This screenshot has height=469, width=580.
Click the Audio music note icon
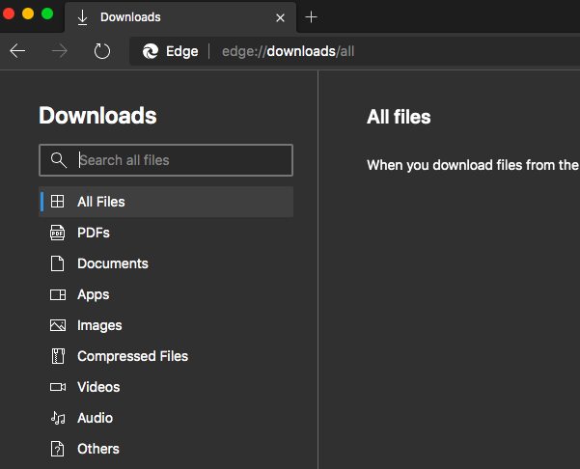pyautogui.click(x=58, y=418)
